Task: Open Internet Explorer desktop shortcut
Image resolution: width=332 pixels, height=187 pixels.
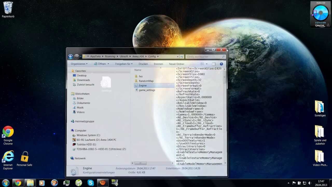Action: pyautogui.click(x=8, y=160)
